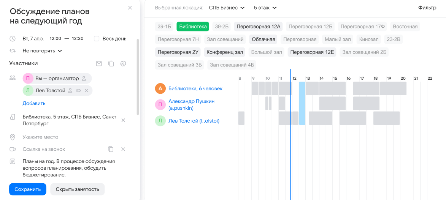The width and height of the screenshot is (446, 200).
Task: Click the Укажите место input field
Action: click(40, 137)
